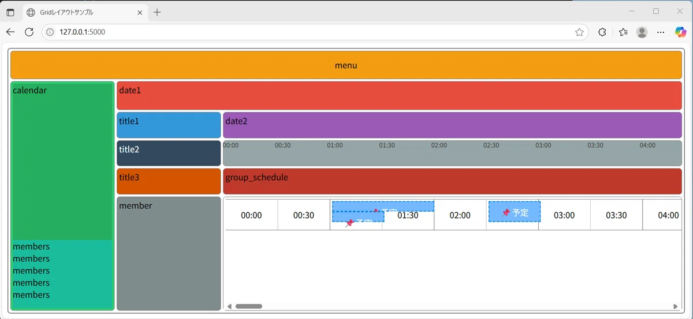The width and height of the screenshot is (693, 319).
Task: Select the 03:00 cell in the white schedule grid
Action: 564,215
